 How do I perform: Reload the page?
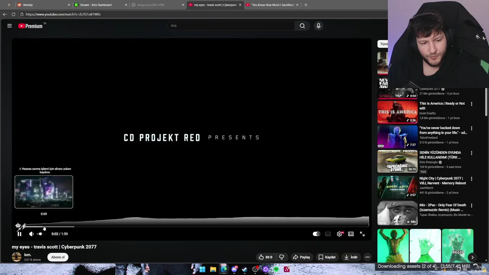13,15
